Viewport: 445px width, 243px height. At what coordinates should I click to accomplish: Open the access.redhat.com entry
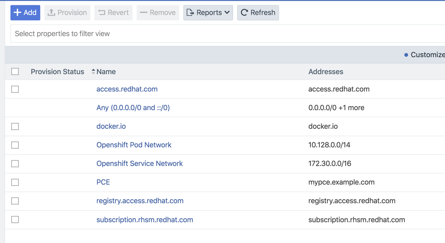click(127, 89)
